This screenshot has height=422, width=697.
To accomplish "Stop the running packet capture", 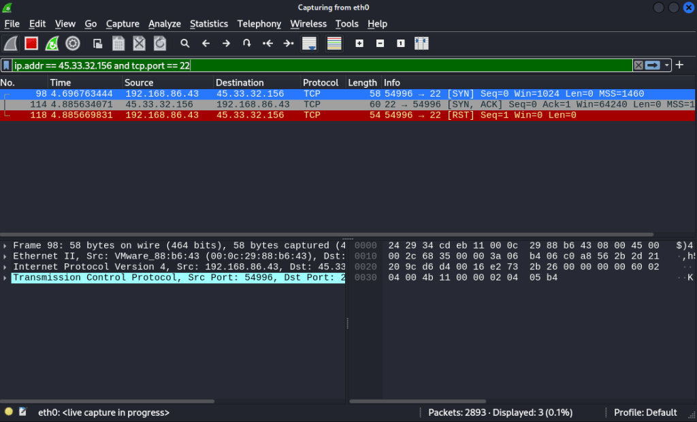I will (x=31, y=44).
